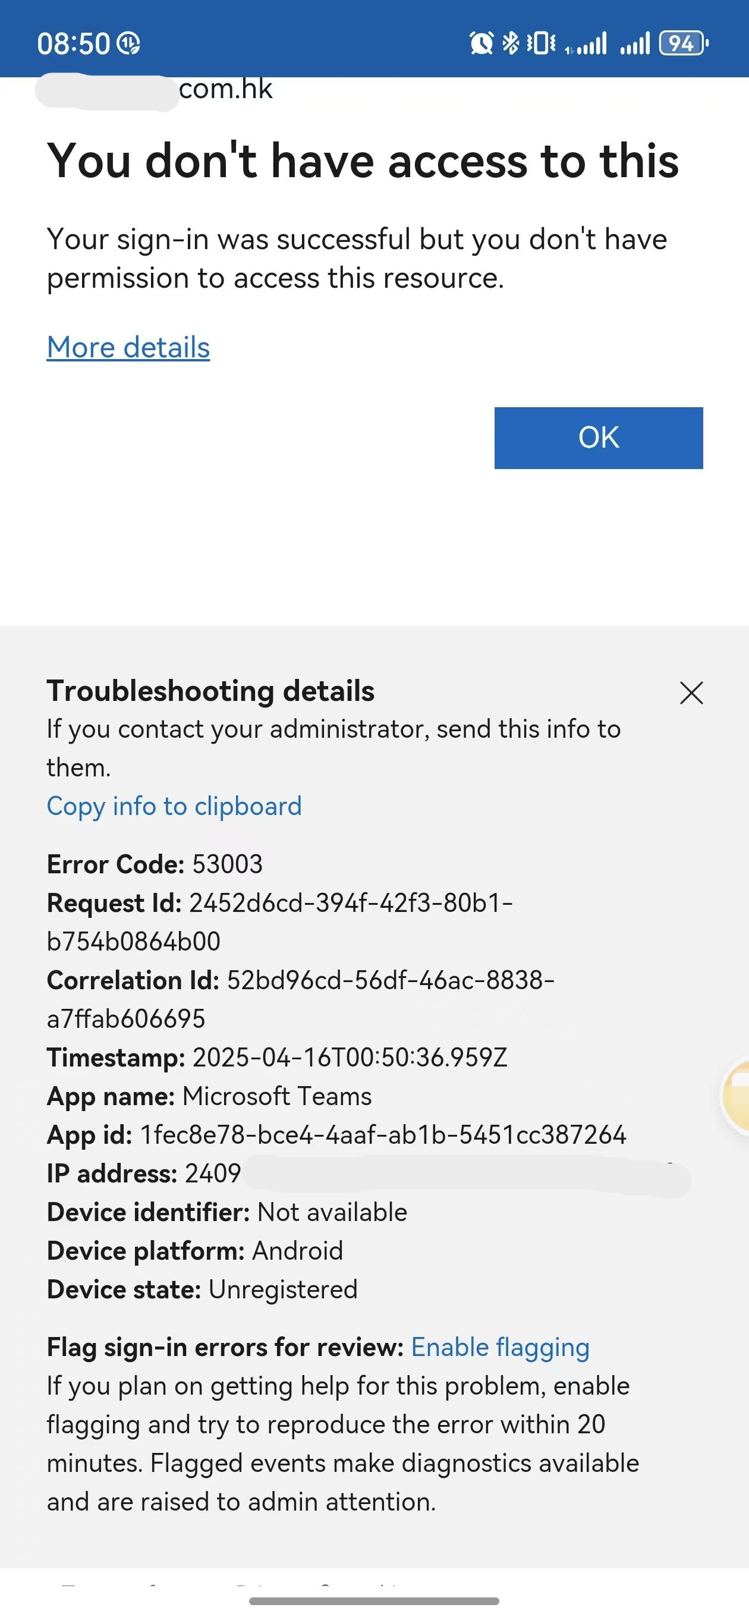This screenshot has height=1617, width=749.
Task: Tap the data saver icon beside clock
Action: click(128, 43)
